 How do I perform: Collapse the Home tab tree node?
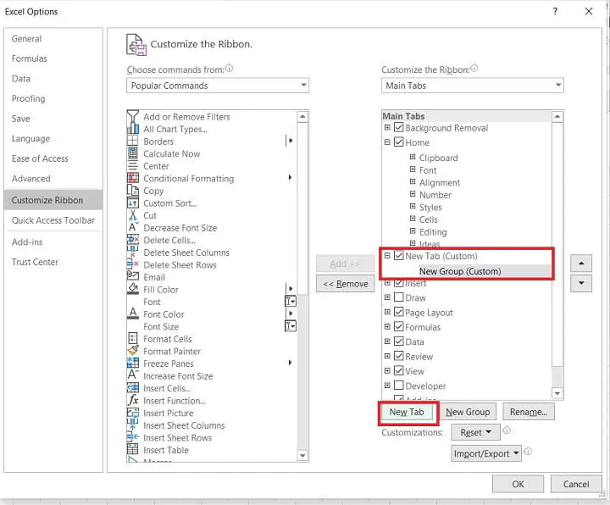(387, 142)
